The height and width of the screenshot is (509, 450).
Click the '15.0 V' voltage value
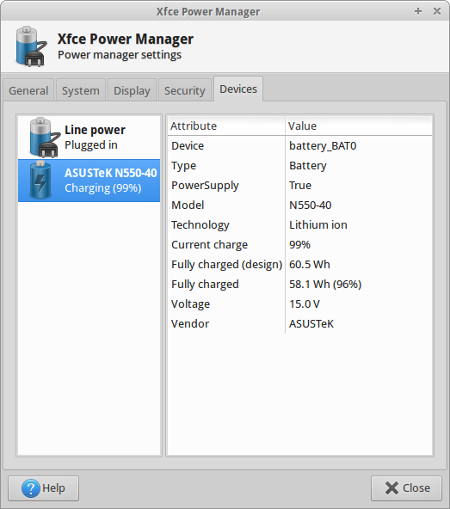coord(305,304)
